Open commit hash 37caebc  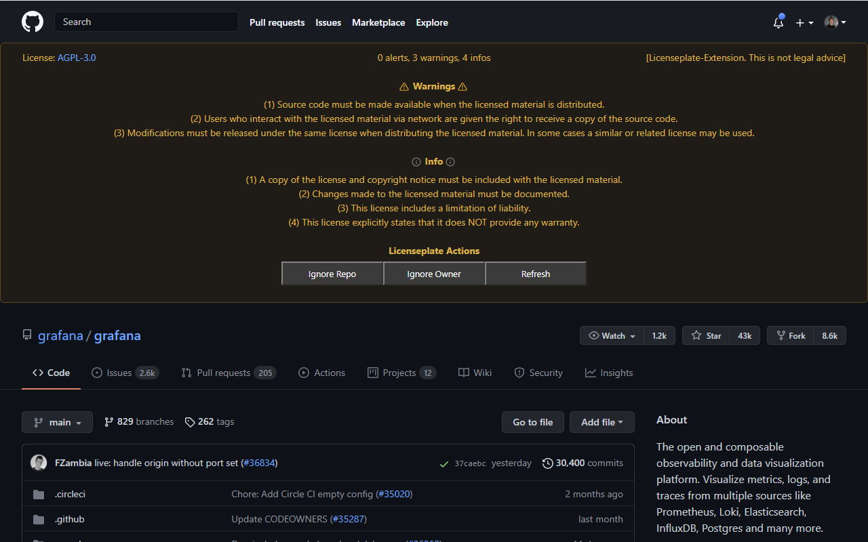tap(470, 463)
